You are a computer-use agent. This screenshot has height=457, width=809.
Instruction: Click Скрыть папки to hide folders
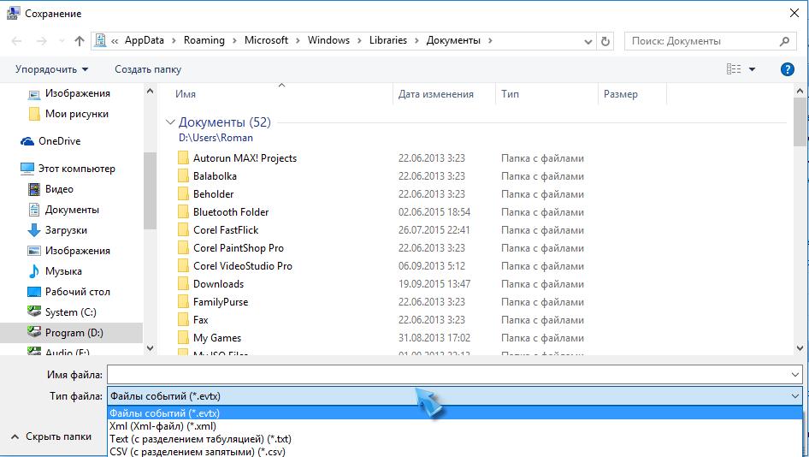[x=58, y=436]
